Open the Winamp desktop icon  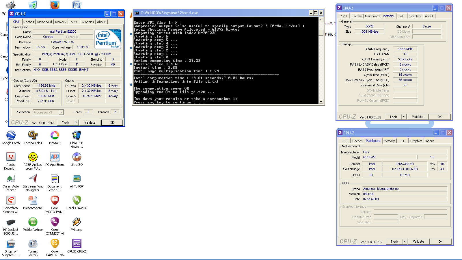[77, 222]
